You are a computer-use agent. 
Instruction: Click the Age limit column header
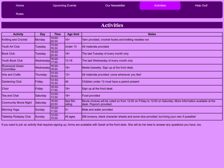click(73, 34)
